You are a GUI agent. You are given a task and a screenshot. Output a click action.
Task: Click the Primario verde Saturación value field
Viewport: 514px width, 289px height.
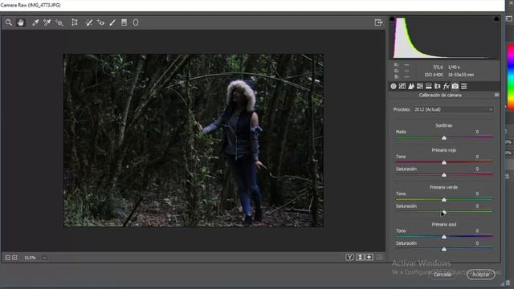[477, 206]
